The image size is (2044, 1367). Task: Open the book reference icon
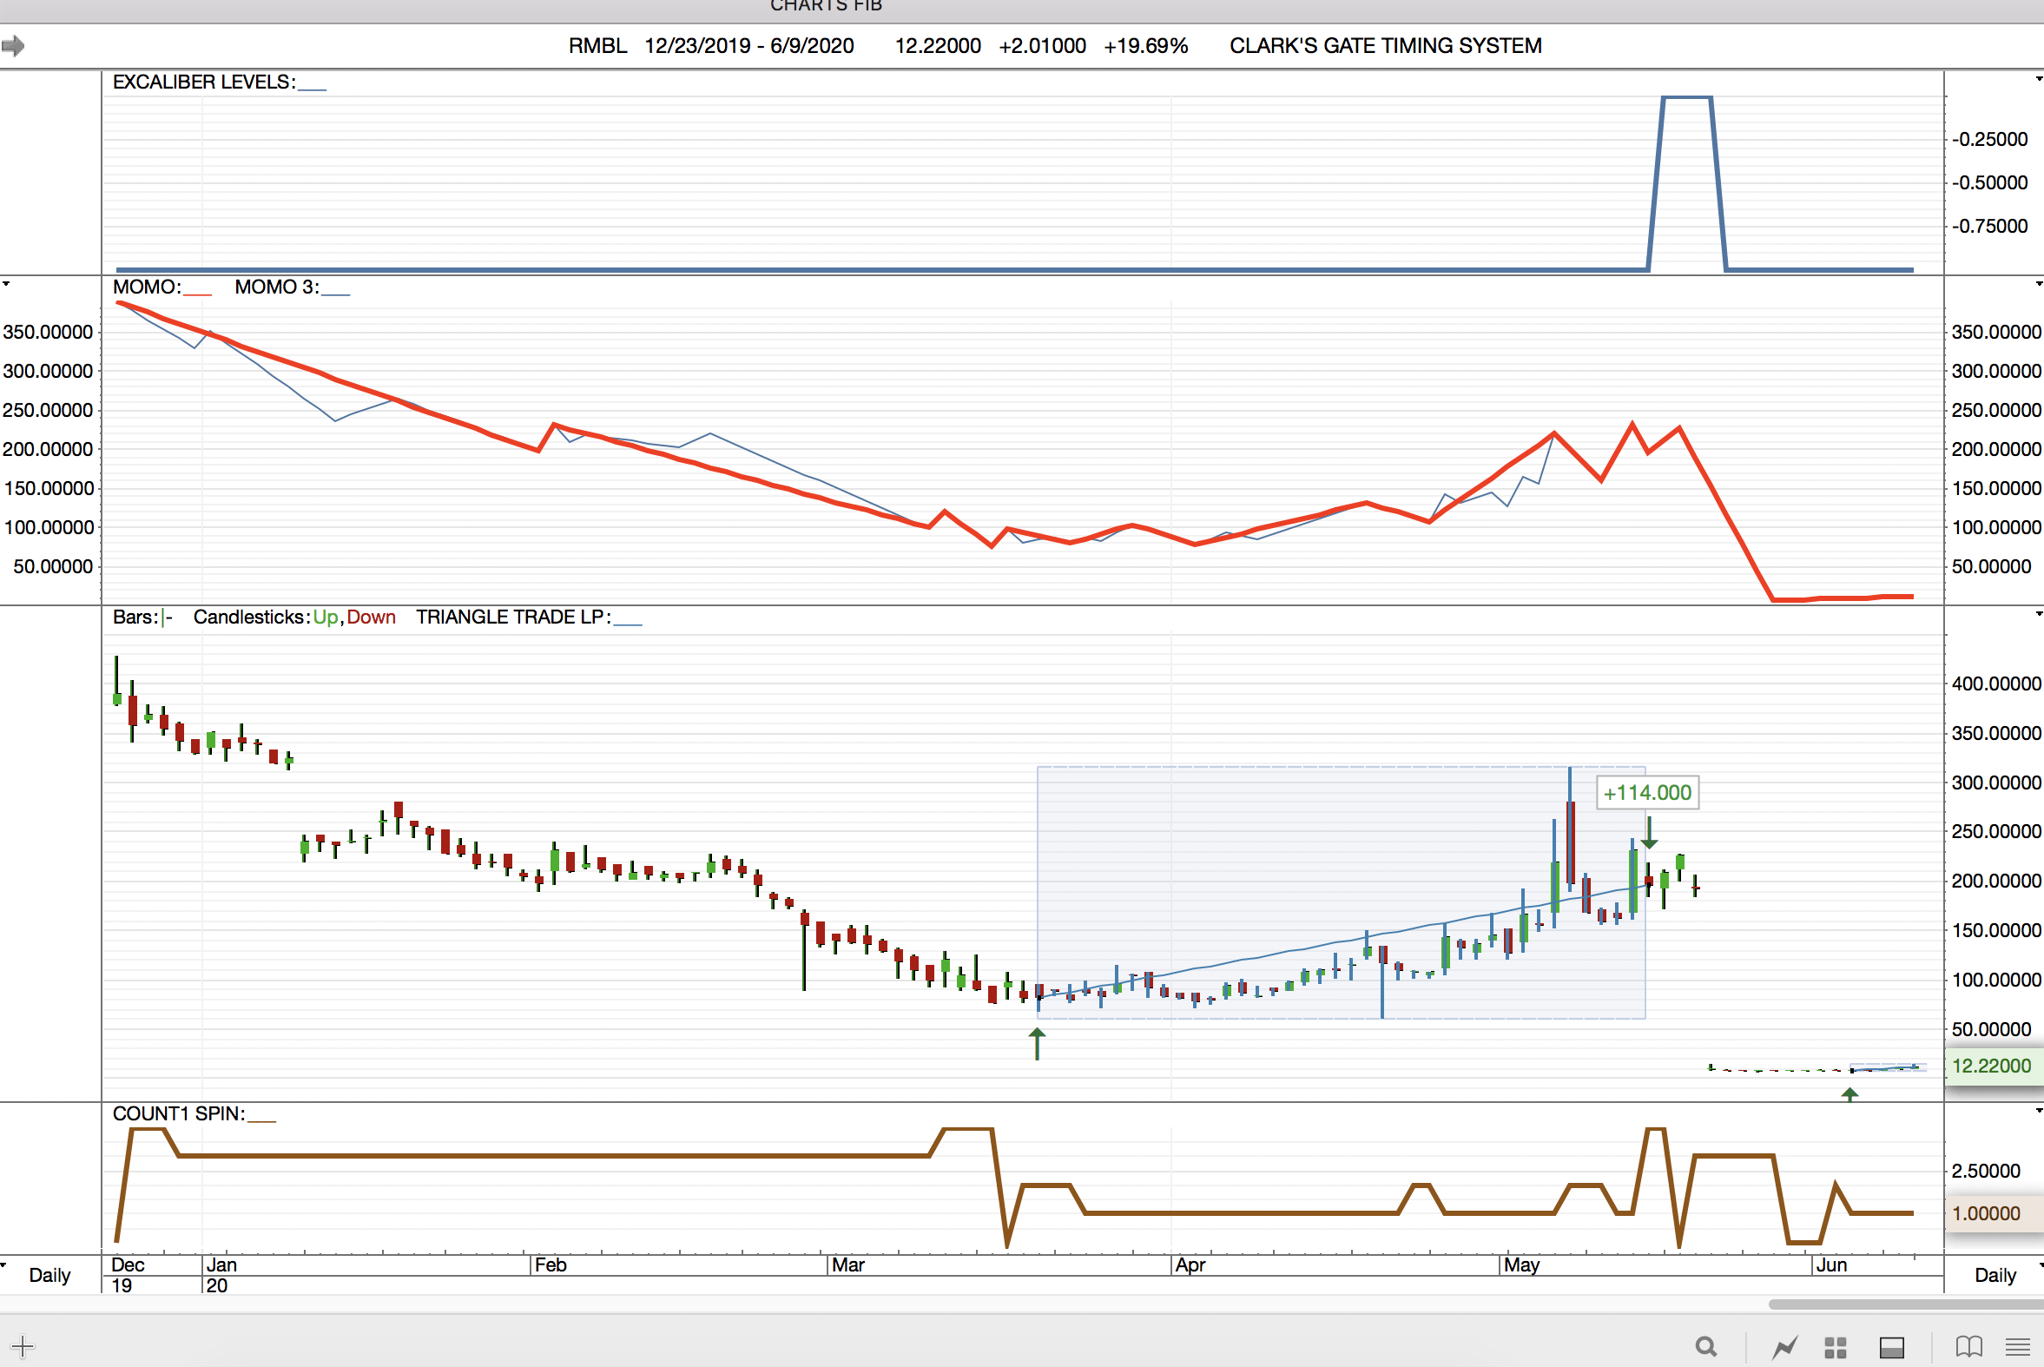point(1968,1347)
